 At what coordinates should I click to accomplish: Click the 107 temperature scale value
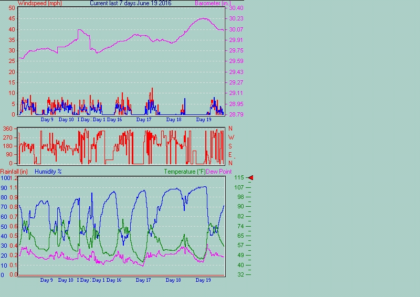[x=239, y=187]
